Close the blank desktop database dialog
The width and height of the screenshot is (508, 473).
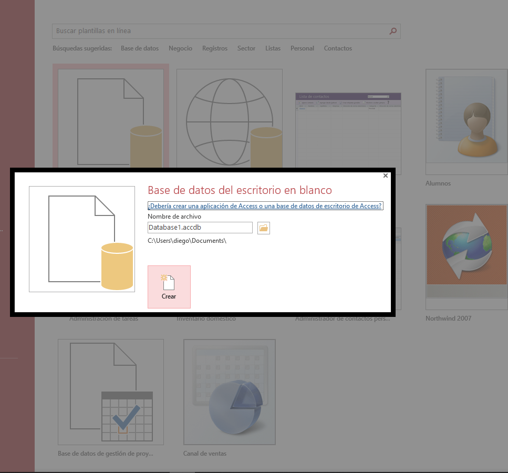tap(385, 176)
